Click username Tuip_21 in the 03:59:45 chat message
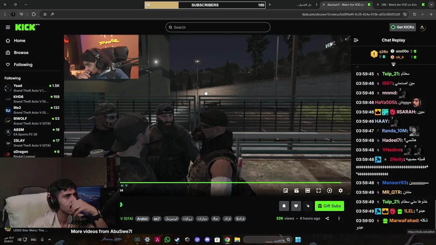The image size is (436, 245). point(390,74)
